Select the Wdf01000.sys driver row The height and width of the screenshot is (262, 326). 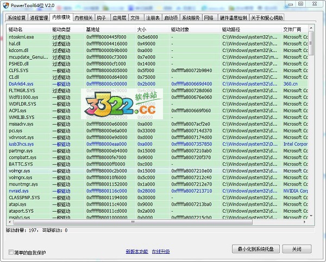coord(158,97)
